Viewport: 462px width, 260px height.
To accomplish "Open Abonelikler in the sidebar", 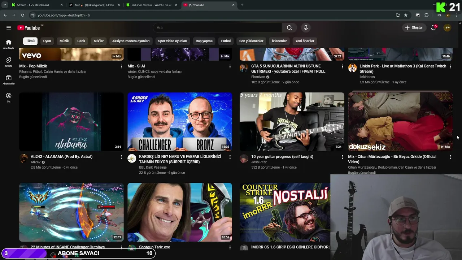I will click(9, 80).
